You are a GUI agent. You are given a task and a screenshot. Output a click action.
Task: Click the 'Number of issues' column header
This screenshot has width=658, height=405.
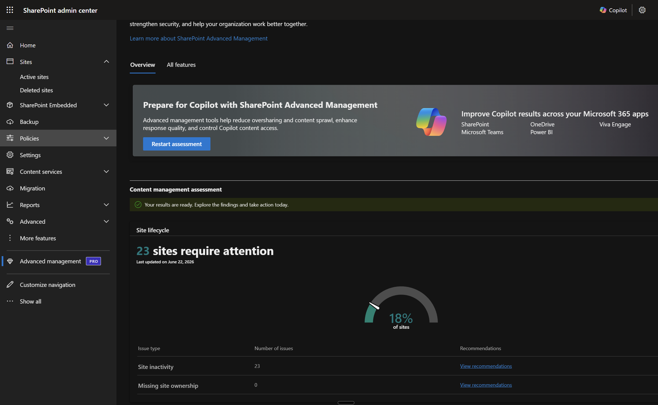click(x=274, y=348)
